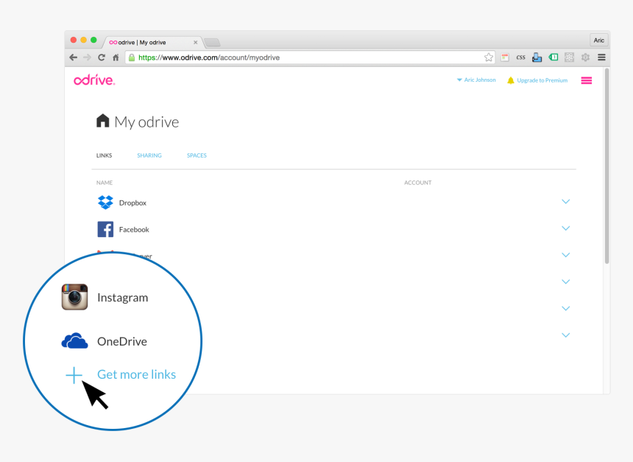Expand the Facebook row chevron
The height and width of the screenshot is (462, 633).
pos(565,228)
